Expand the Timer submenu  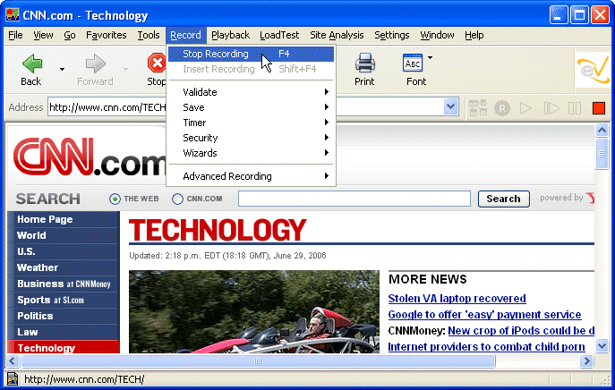tap(251, 123)
